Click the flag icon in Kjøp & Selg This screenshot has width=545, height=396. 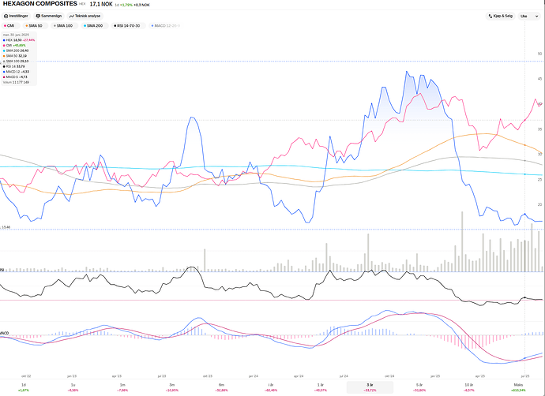[x=490, y=16]
